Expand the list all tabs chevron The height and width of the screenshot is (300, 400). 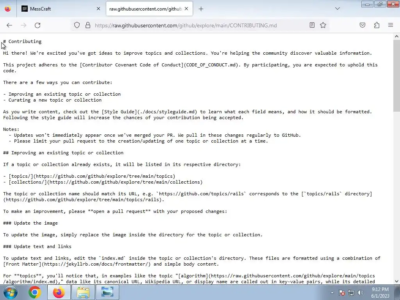(x=337, y=9)
